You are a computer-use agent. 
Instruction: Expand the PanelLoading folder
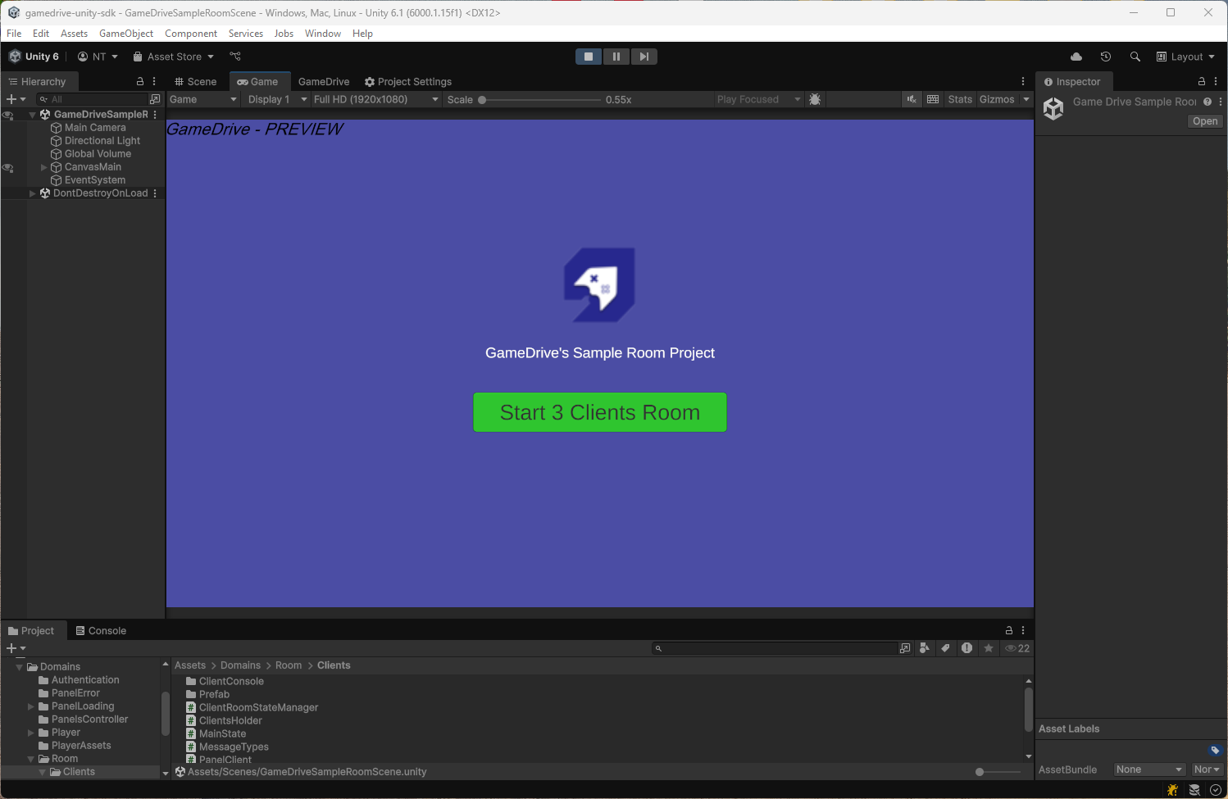(x=31, y=706)
